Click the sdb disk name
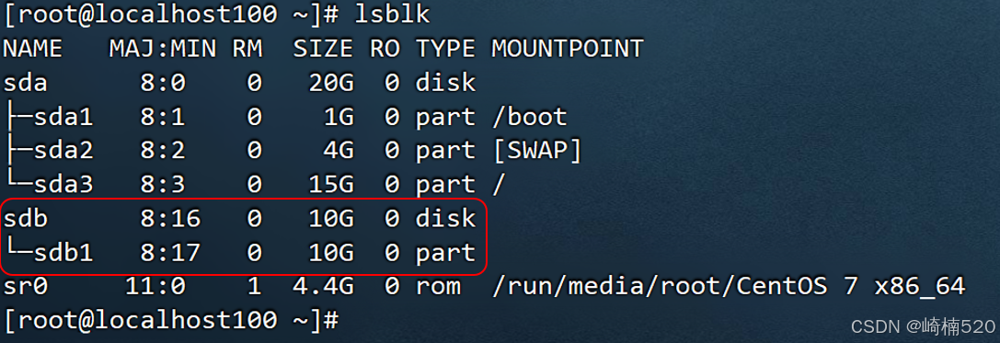The image size is (1000, 343). [26, 219]
